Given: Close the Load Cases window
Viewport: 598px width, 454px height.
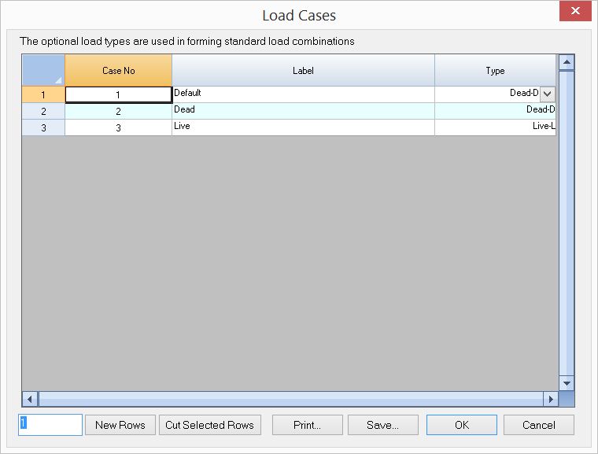Looking at the screenshot, I should [575, 12].
